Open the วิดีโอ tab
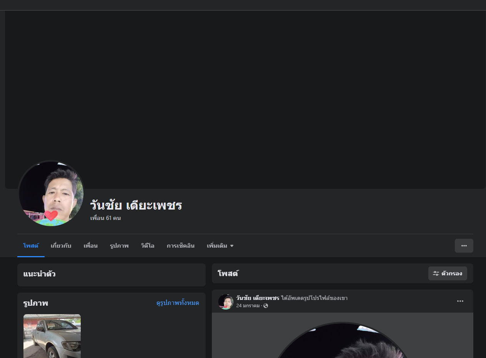The width and height of the screenshot is (486, 358). (148, 246)
